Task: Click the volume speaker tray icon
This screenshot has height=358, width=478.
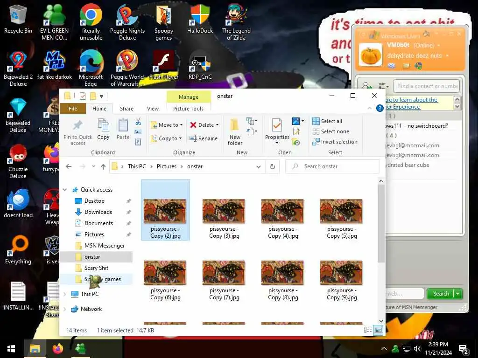Action: click(417, 349)
